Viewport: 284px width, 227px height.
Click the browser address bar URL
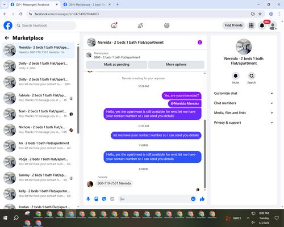[66, 14]
